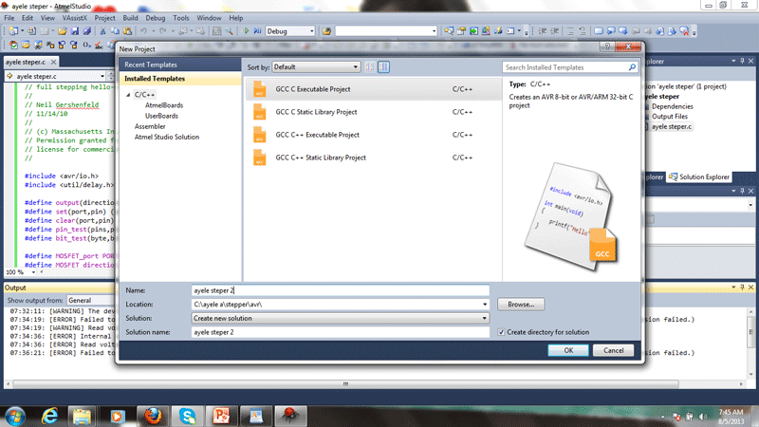Open the Build menu
This screenshot has height=427, width=759.
pos(130,18)
